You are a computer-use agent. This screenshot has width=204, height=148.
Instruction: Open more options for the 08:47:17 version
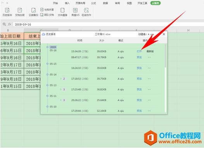pos(149,57)
